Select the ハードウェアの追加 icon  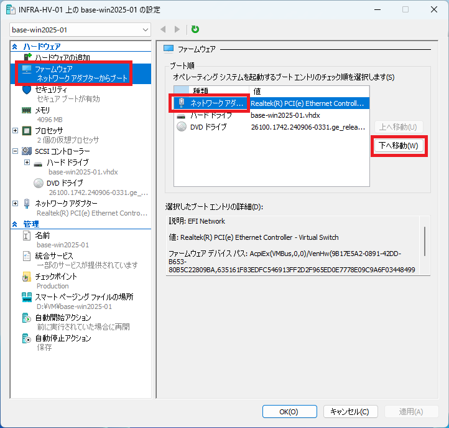(x=27, y=57)
